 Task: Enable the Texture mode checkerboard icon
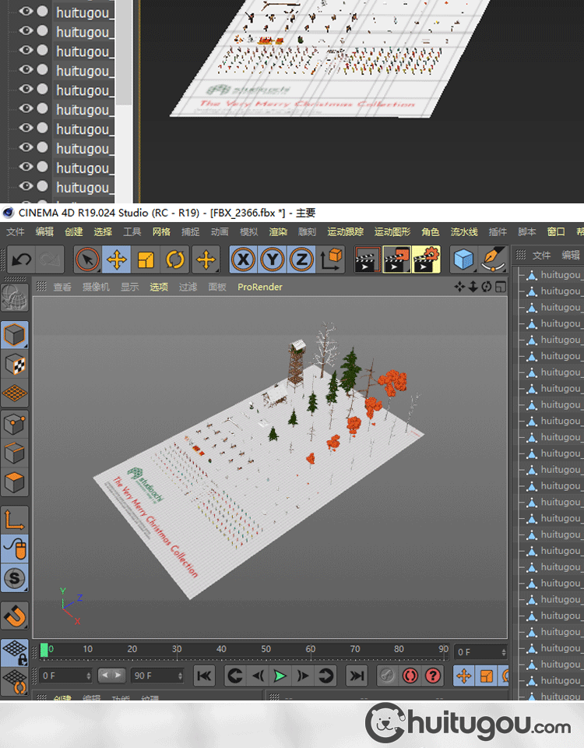[x=15, y=365]
